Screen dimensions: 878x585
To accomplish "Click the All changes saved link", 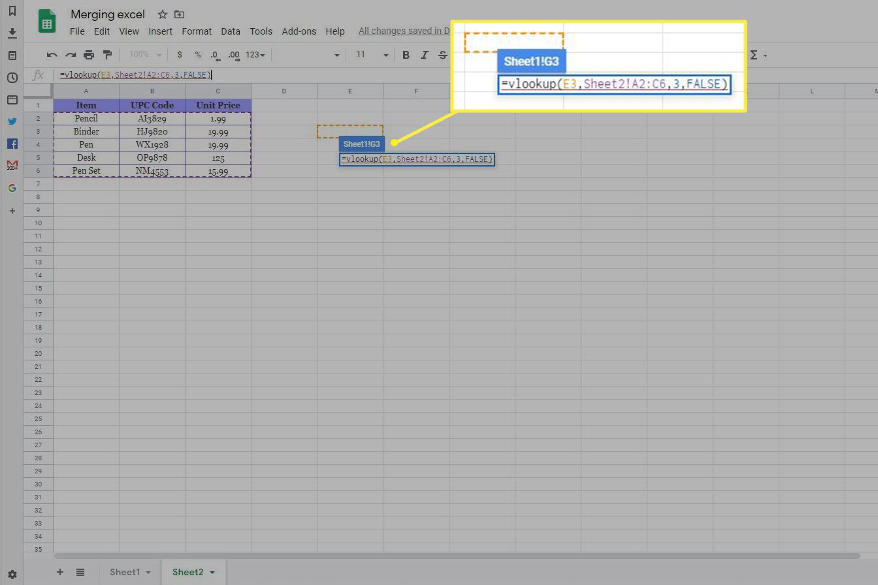I will 404,31.
